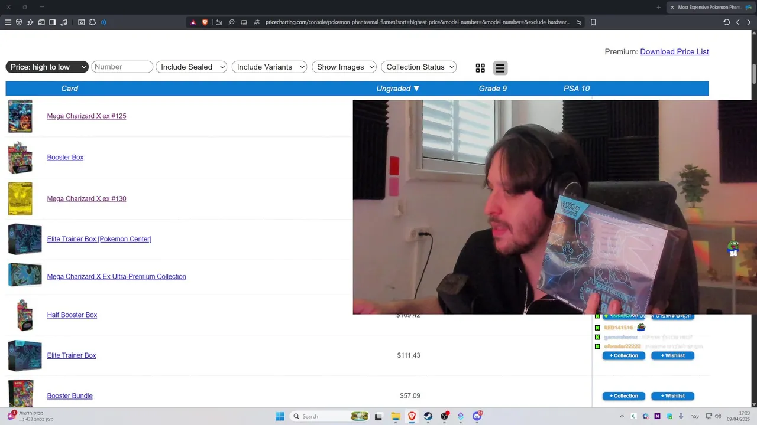
Task: Click the Ultra-Premium Collection thumbnail
Action: (x=25, y=275)
